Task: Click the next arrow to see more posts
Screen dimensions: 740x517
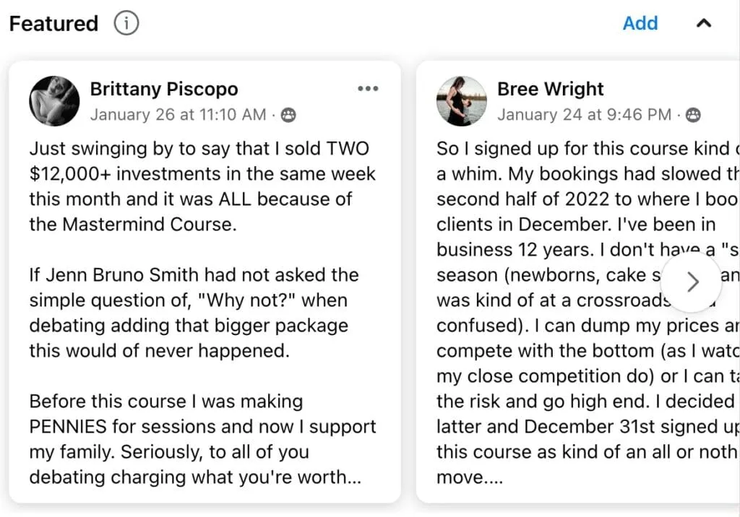Action: pyautogui.click(x=692, y=283)
